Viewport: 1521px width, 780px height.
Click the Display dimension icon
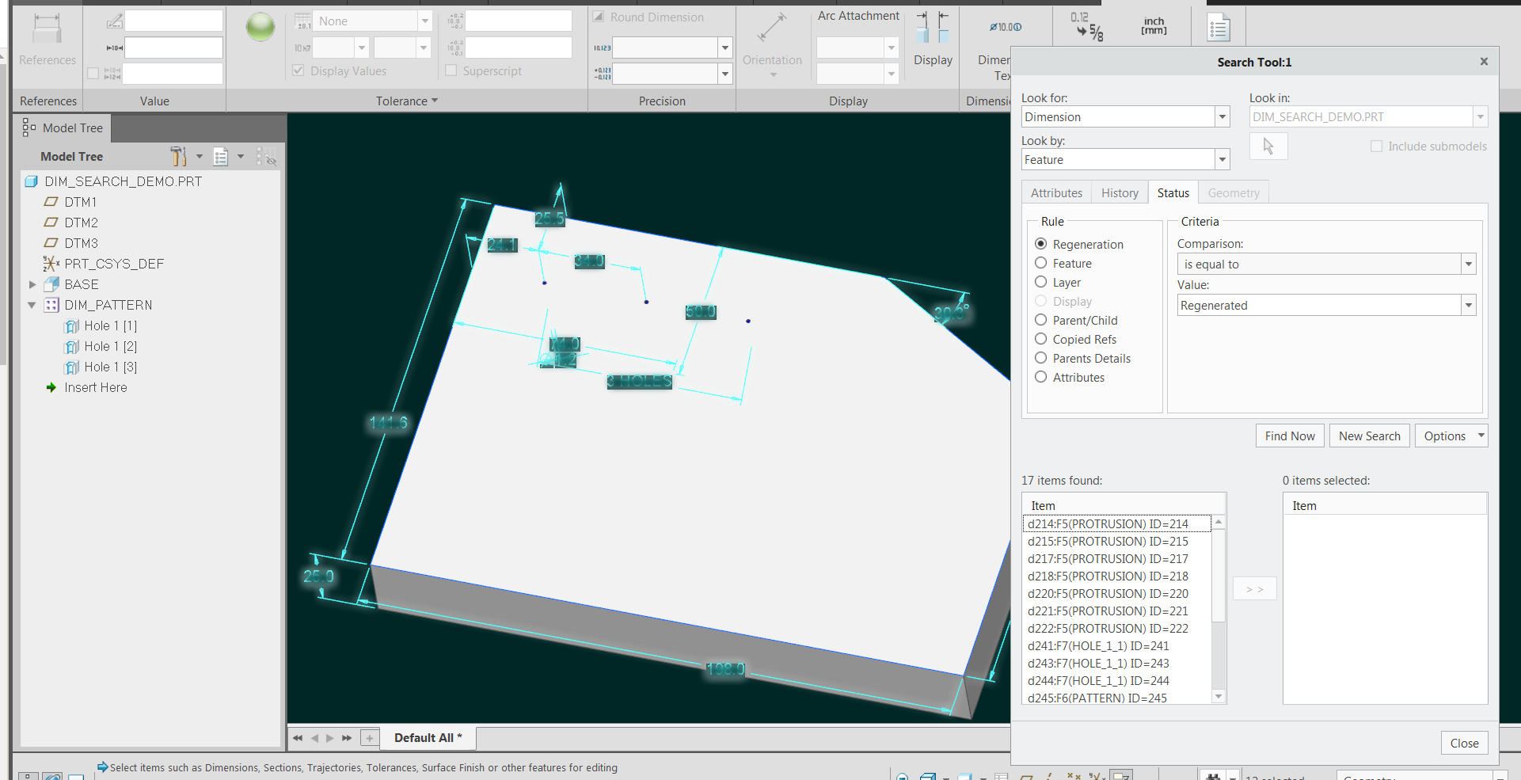pos(933,28)
